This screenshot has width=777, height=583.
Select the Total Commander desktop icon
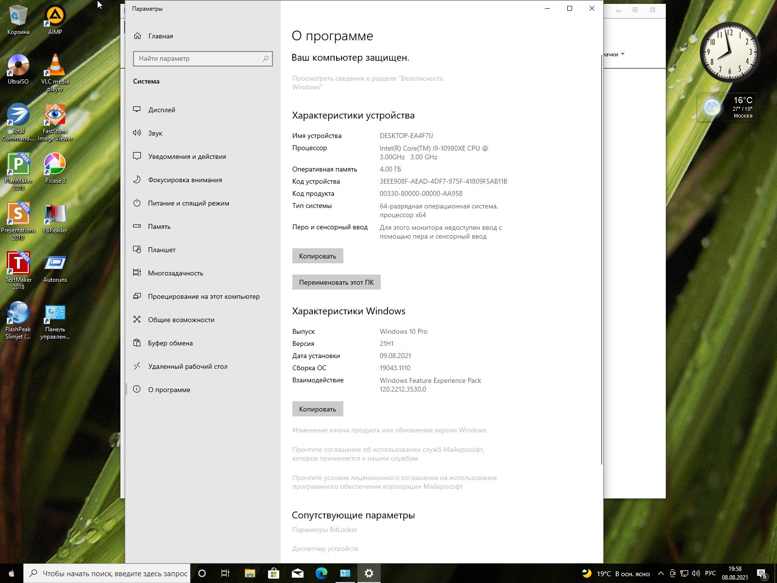coord(18,122)
